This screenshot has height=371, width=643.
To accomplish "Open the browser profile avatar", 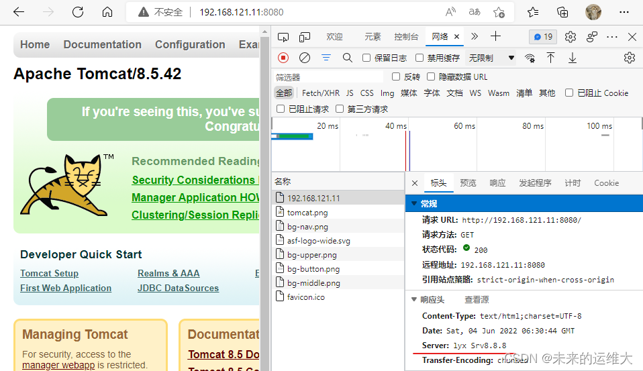I will [x=593, y=12].
